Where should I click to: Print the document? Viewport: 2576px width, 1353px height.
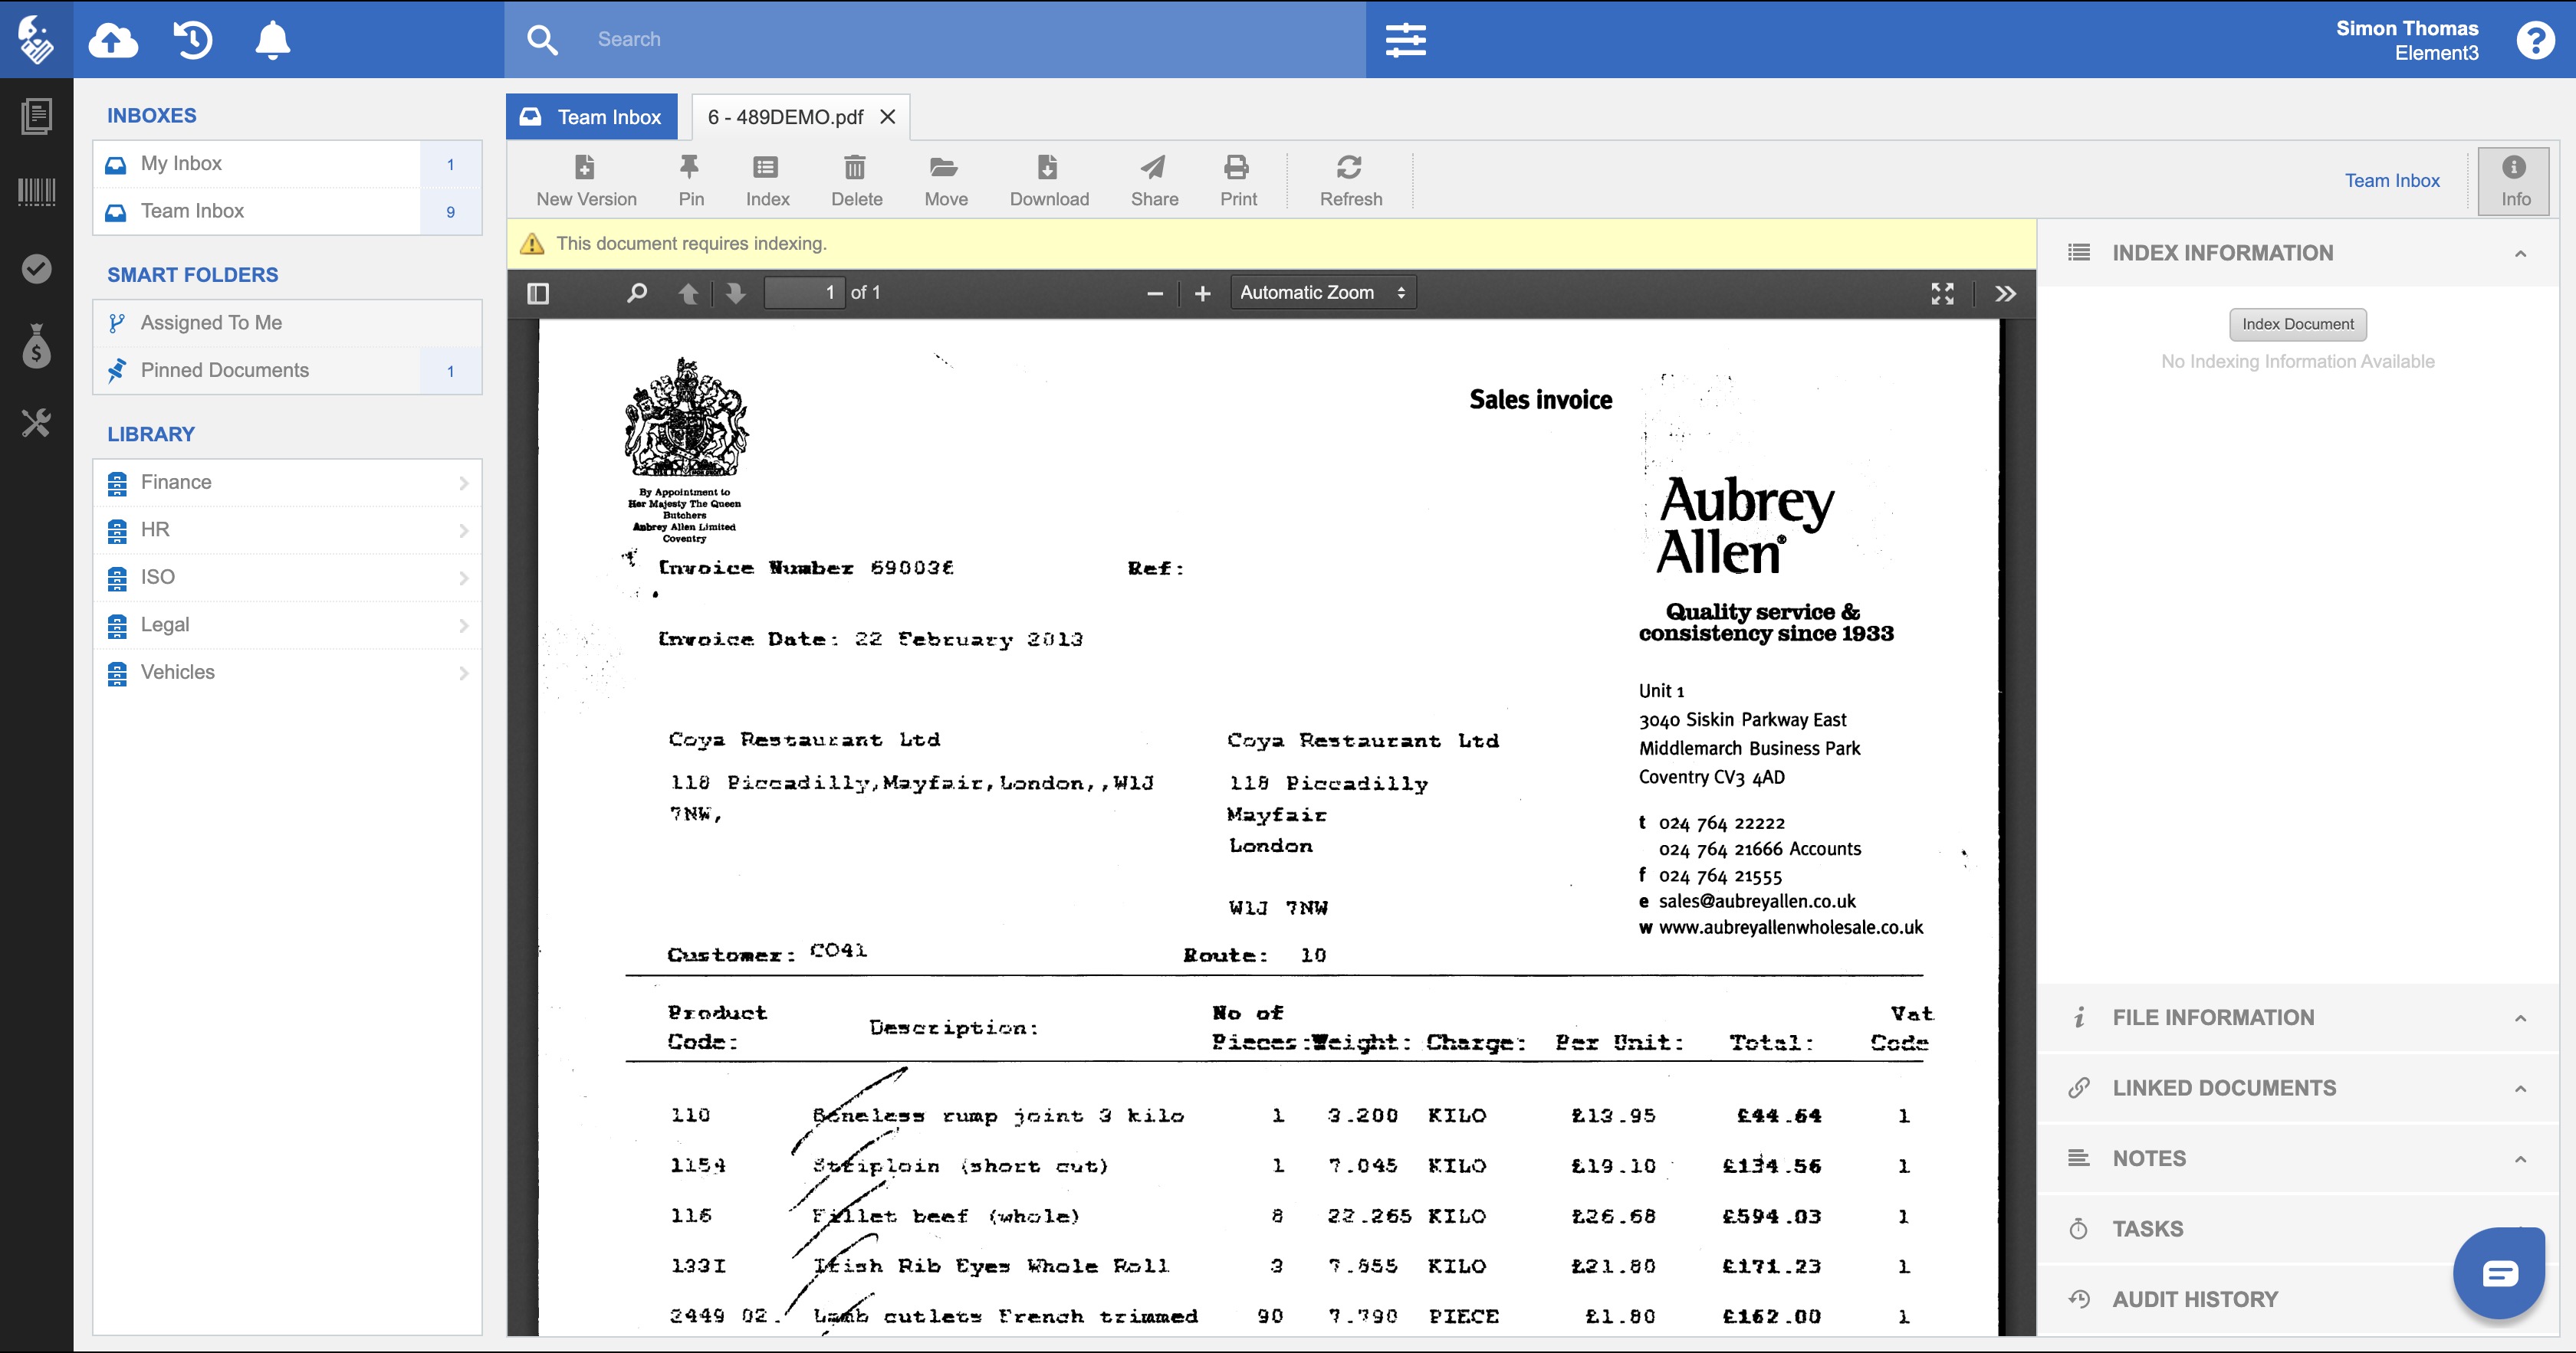[1238, 180]
